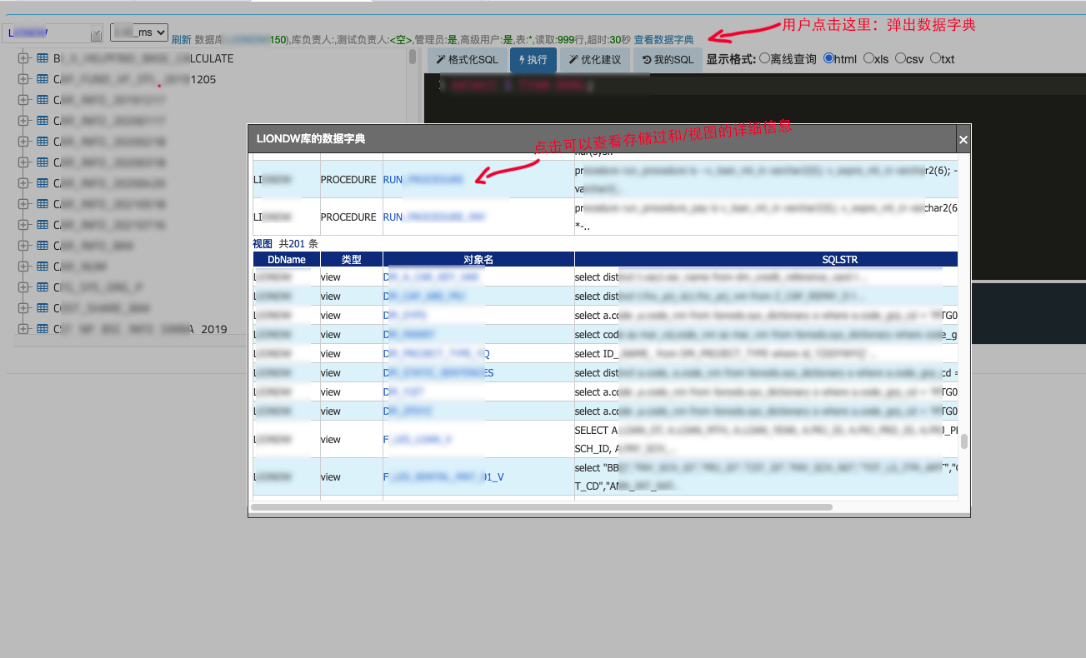Open the RUN procedure link in the highlighted blue row
This screenshot has width=1086, height=658.
coord(423,179)
